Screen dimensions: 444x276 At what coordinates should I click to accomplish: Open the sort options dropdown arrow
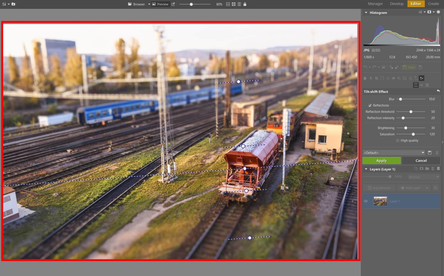[8, 4]
